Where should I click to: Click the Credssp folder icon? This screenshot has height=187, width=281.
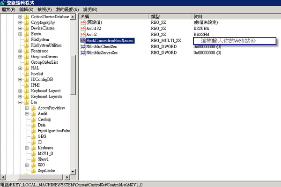[x=33, y=120]
